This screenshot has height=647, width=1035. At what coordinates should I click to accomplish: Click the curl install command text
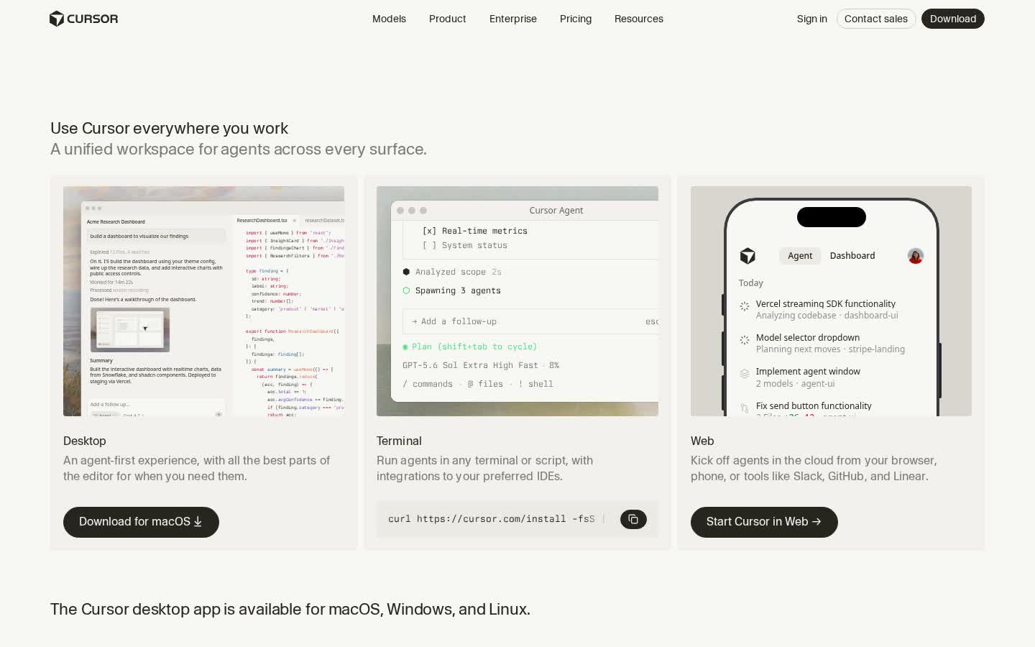click(x=492, y=519)
